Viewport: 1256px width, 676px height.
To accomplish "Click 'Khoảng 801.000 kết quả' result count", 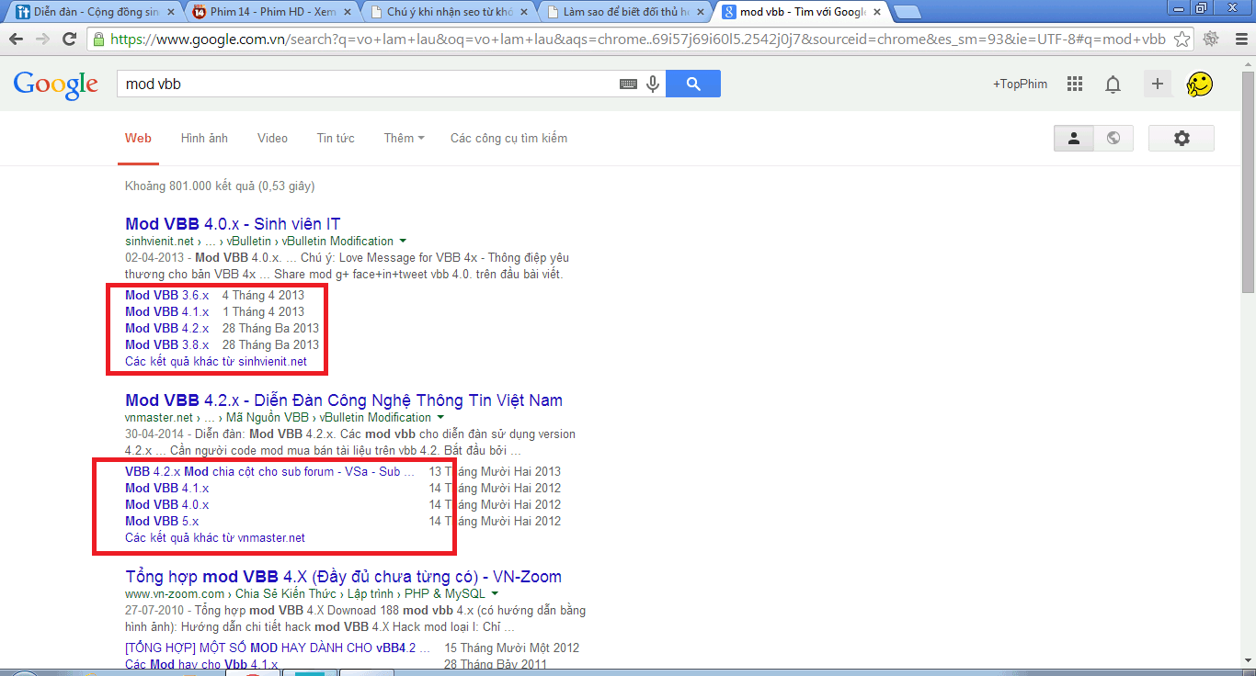I will pyautogui.click(x=220, y=186).
